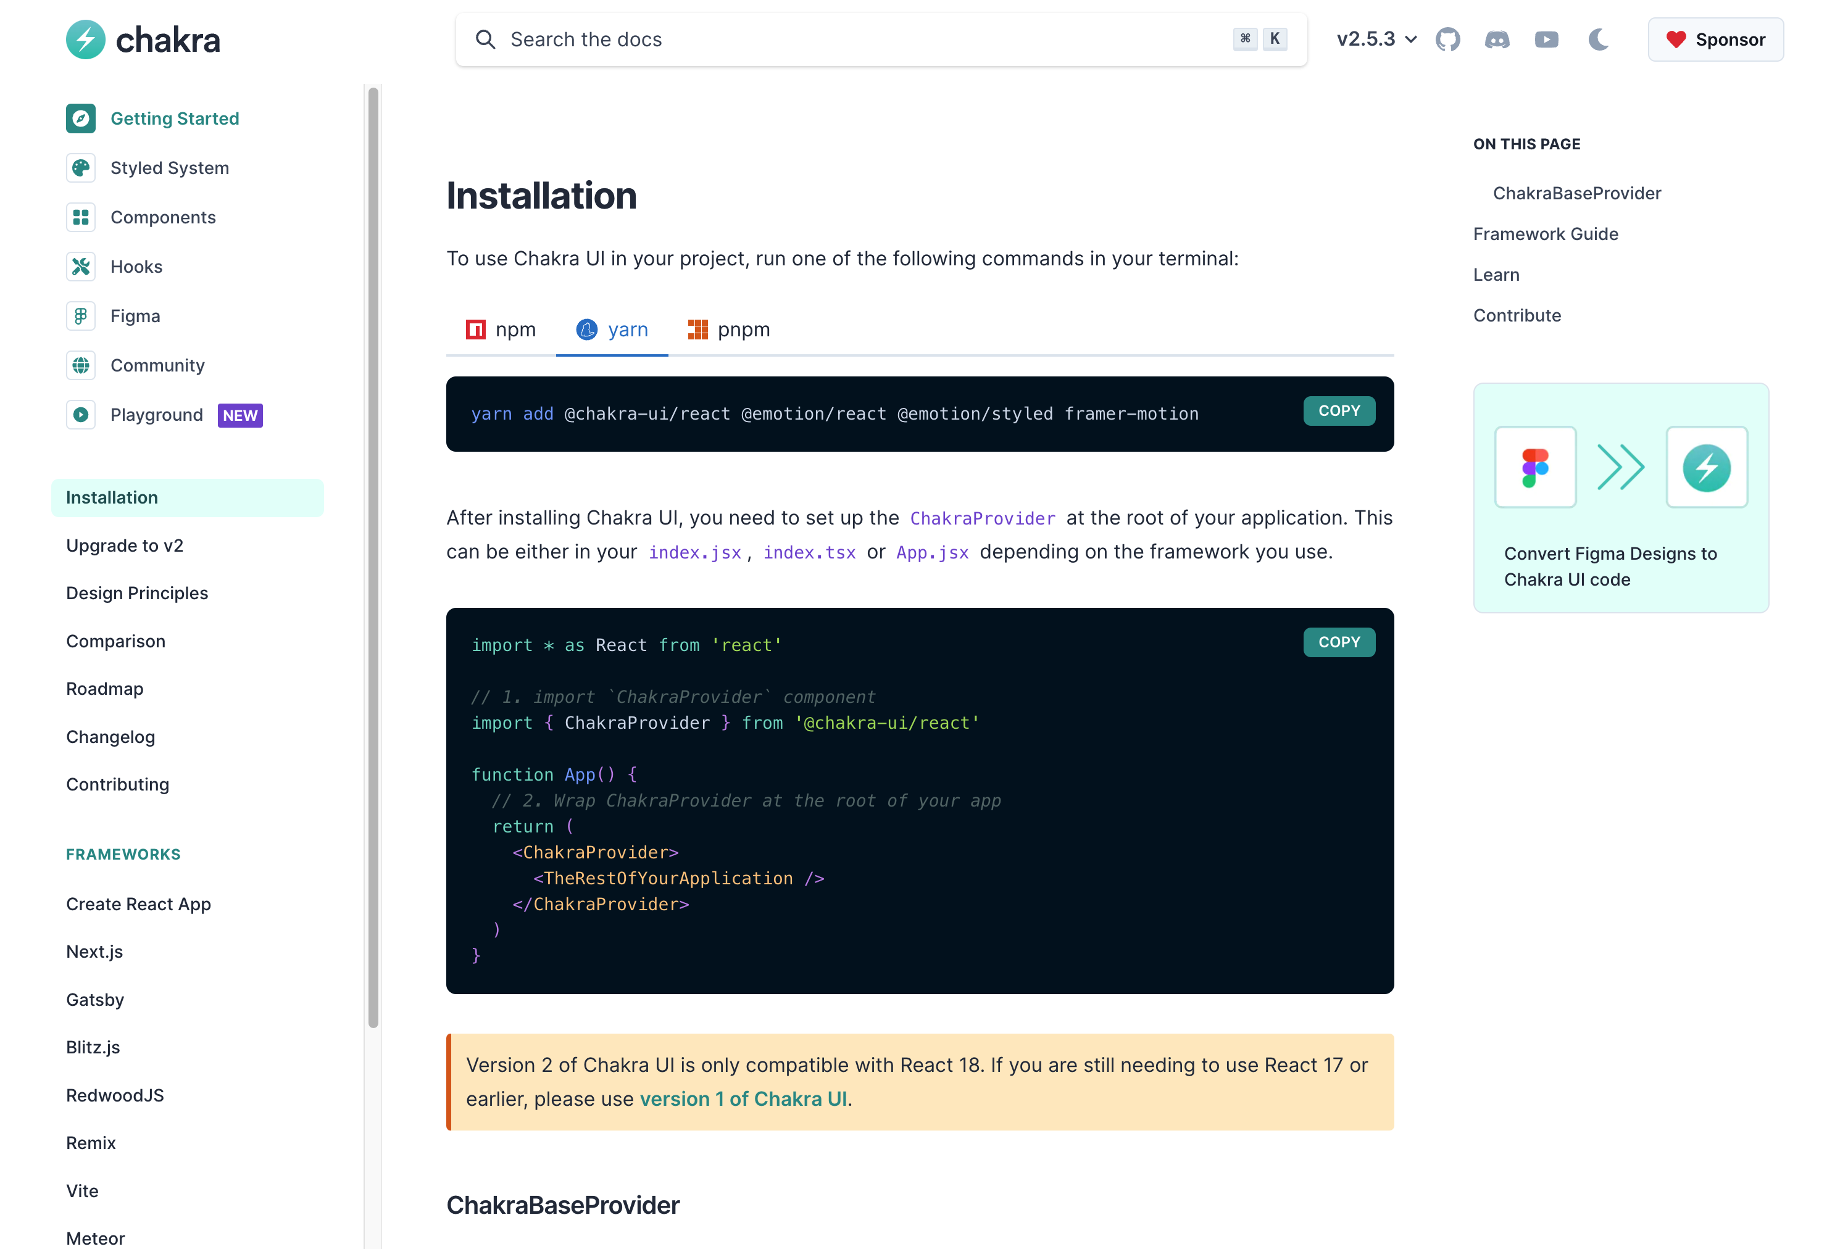Click the Chakra lightning logo
This screenshot has height=1249, width=1848.
click(85, 39)
